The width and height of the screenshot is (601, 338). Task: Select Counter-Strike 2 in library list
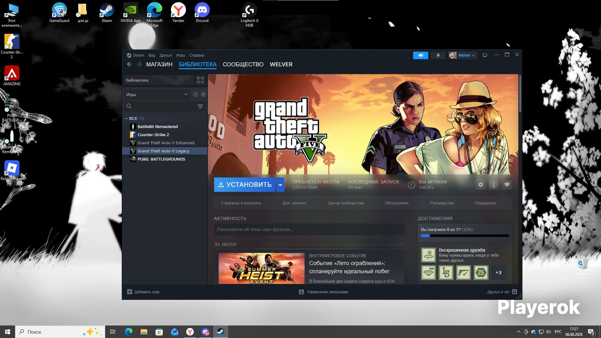(165, 135)
